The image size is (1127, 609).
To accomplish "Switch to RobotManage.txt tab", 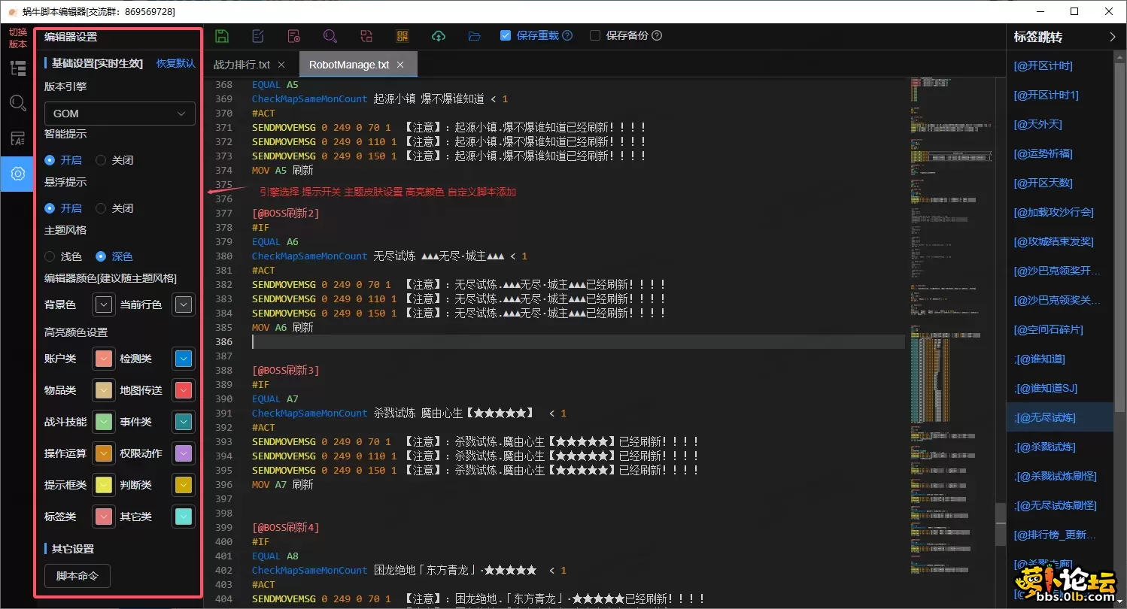I will pos(357,65).
